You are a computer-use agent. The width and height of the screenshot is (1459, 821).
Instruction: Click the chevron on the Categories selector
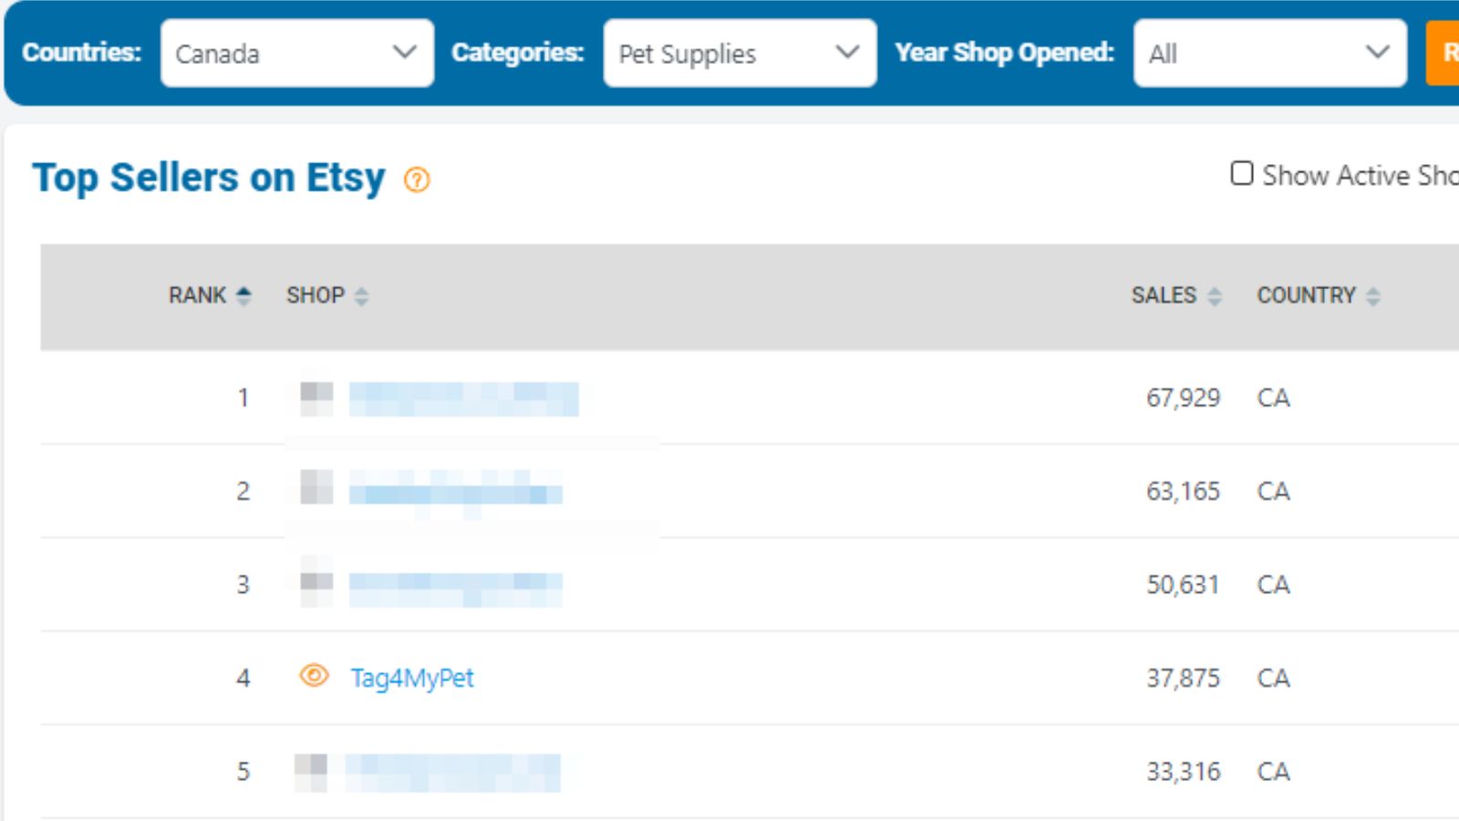(848, 53)
